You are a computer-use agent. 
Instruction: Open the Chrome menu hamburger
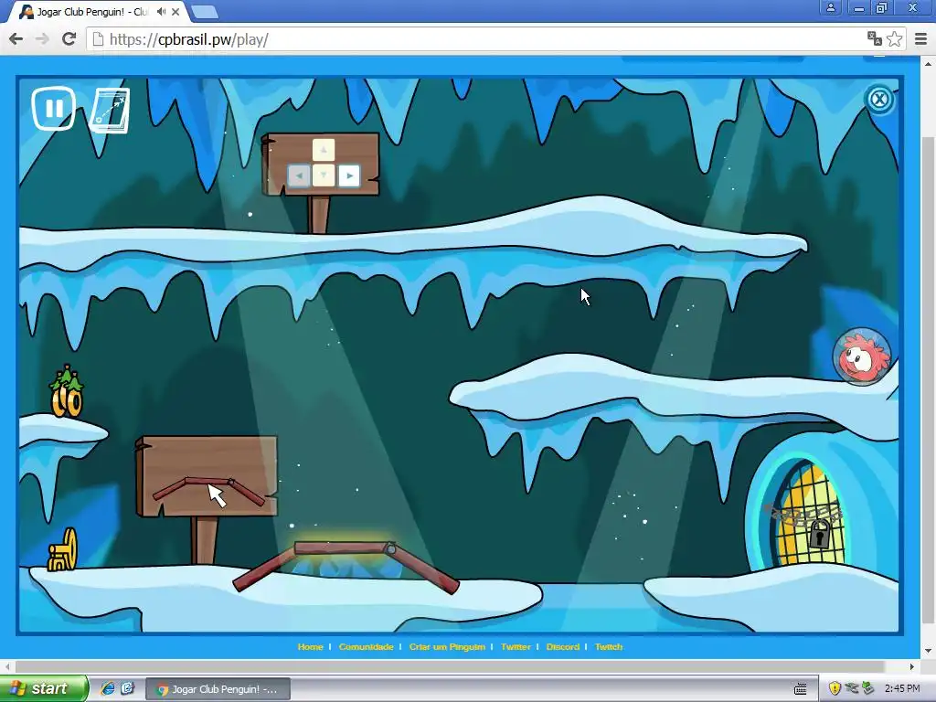(x=921, y=39)
